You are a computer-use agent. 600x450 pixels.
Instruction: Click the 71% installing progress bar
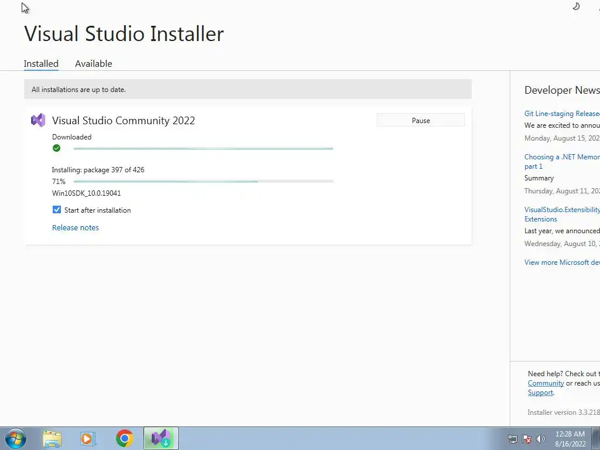coord(203,182)
